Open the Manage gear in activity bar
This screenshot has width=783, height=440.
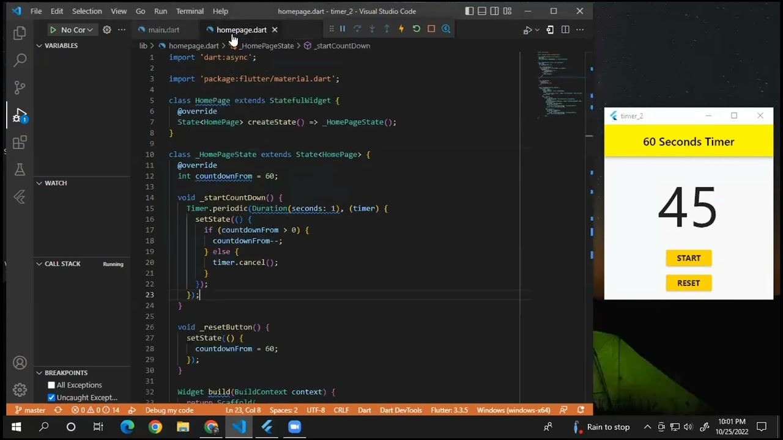coord(20,390)
